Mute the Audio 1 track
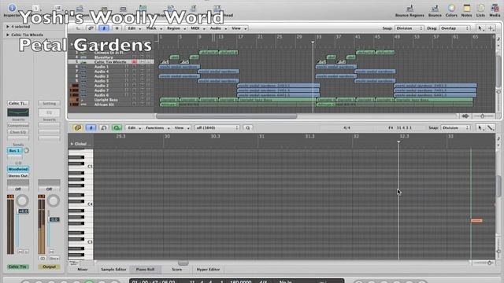Viewport: 504px width, 283px height. point(142,67)
